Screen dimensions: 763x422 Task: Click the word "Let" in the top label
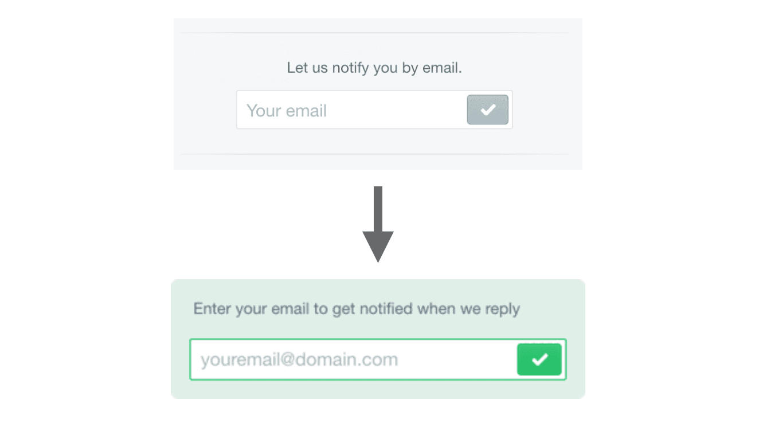pos(297,68)
